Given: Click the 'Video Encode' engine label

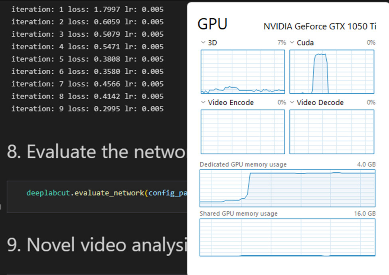Looking at the screenshot, I should coord(231,102).
